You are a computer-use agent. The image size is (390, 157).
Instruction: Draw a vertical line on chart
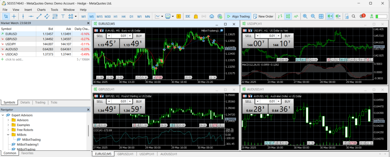pos(23,16)
